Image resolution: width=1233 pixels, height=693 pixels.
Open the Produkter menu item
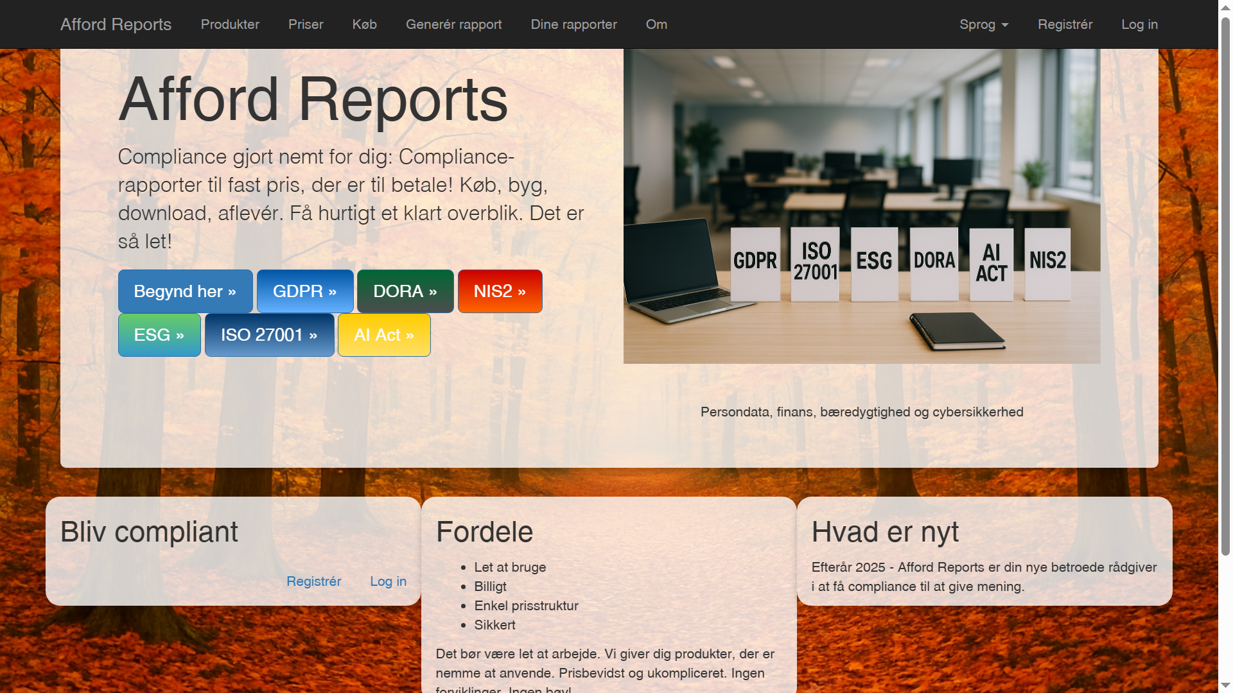[x=229, y=24]
